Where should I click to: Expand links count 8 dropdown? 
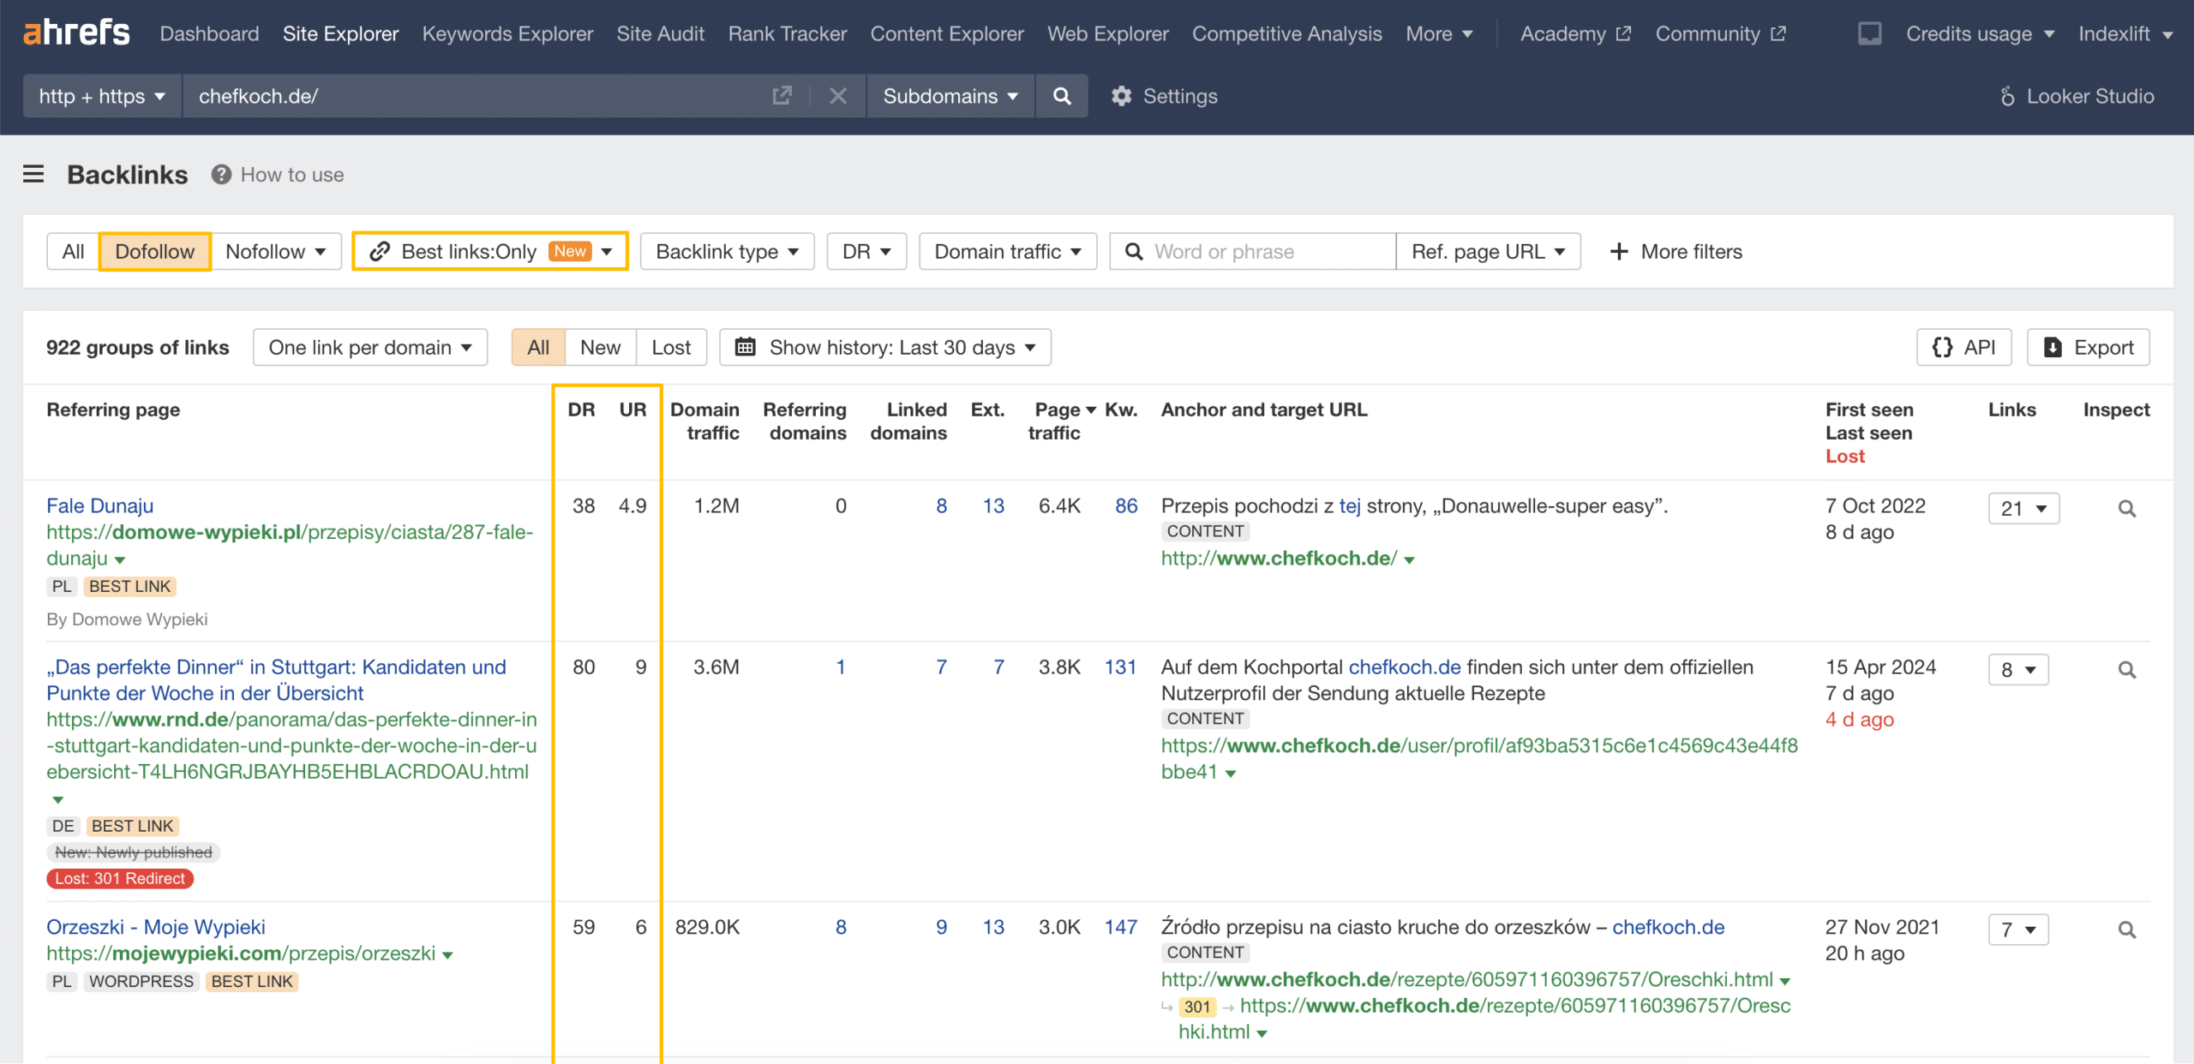[x=2018, y=670]
